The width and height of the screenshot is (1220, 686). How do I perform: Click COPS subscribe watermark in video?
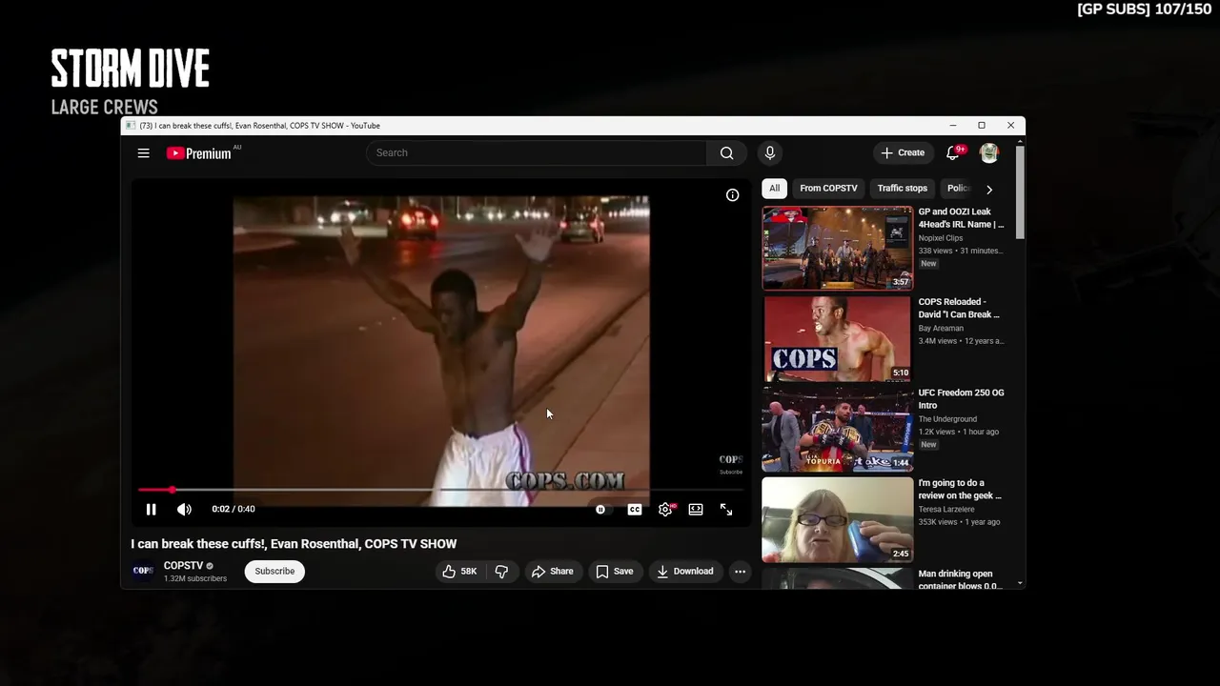pyautogui.click(x=731, y=464)
